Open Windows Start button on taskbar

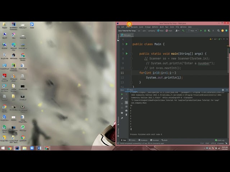(x=3, y=148)
